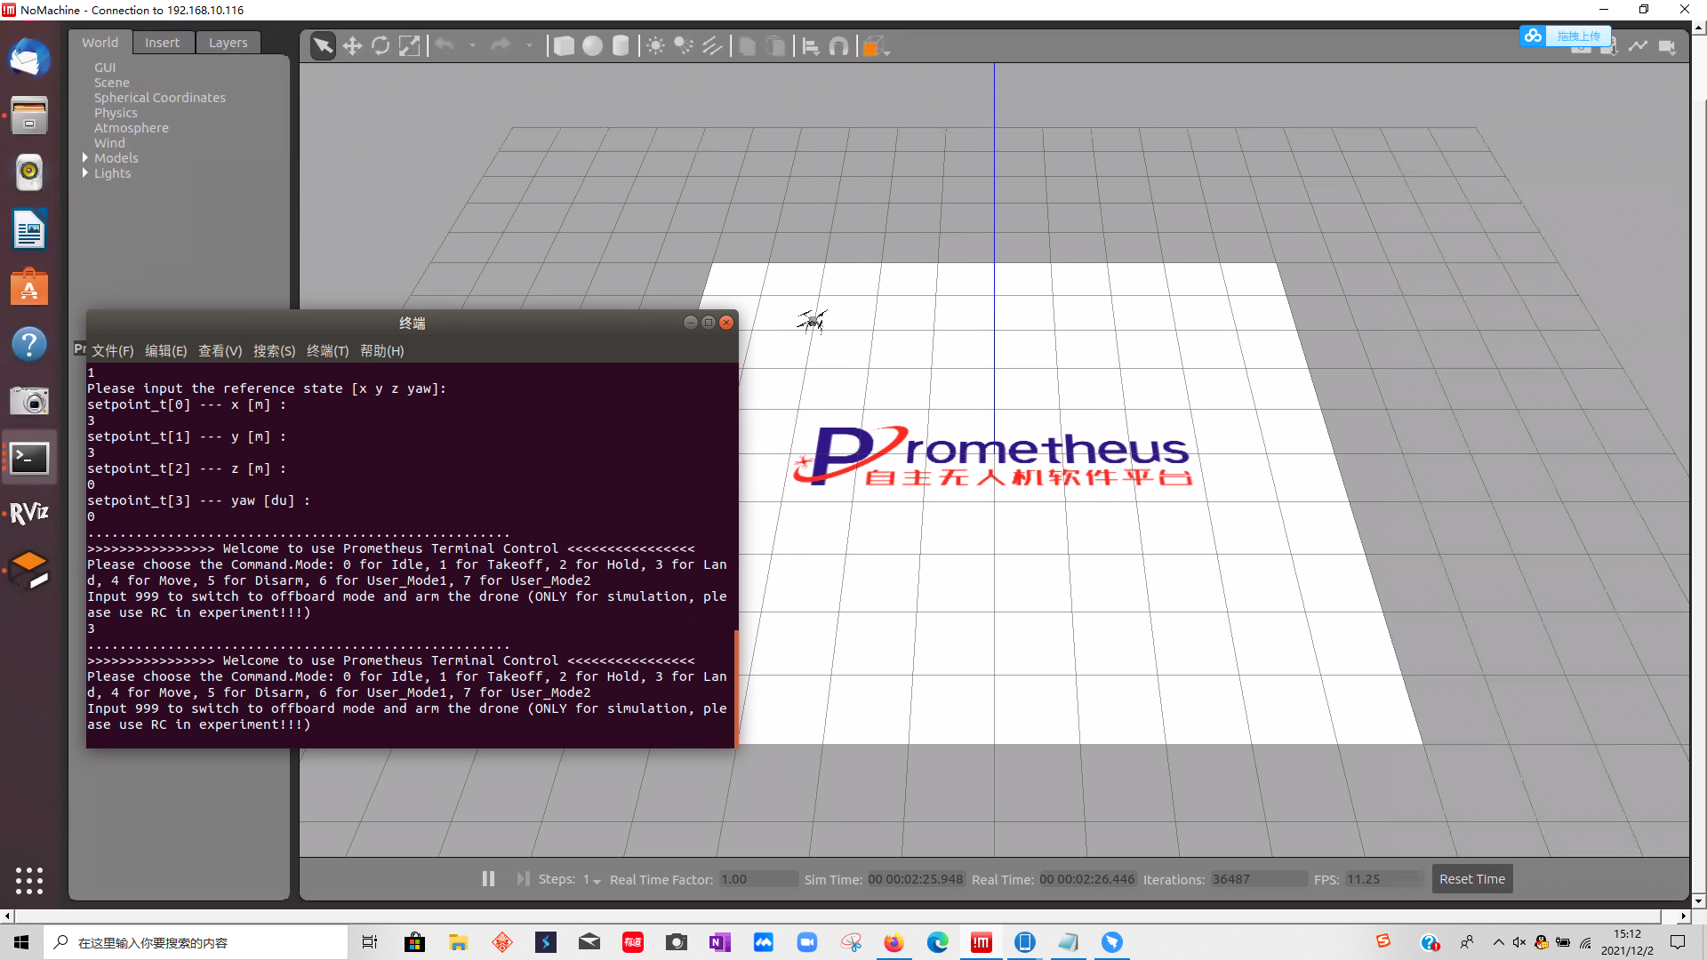Image resolution: width=1707 pixels, height=960 pixels.
Task: Switch to the World tab
Action: click(x=100, y=43)
